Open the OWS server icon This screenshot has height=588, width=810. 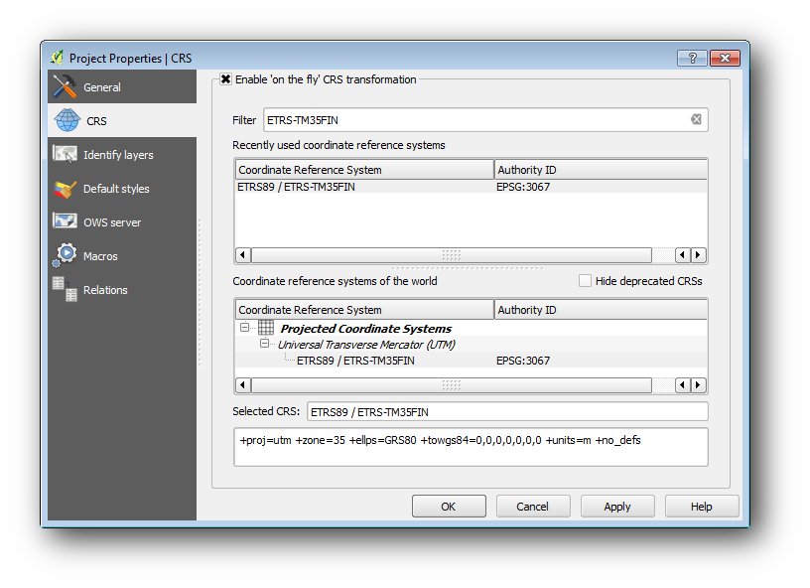[x=66, y=222]
